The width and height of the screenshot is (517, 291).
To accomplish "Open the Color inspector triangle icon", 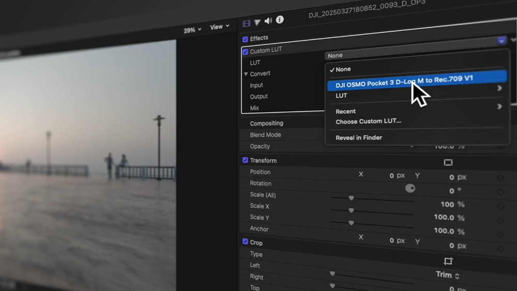I will point(257,22).
